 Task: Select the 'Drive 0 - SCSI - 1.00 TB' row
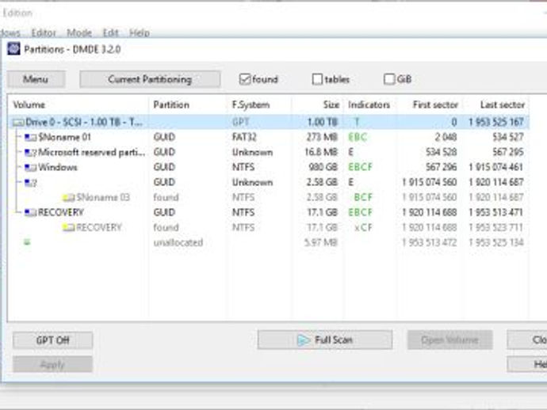click(269, 122)
